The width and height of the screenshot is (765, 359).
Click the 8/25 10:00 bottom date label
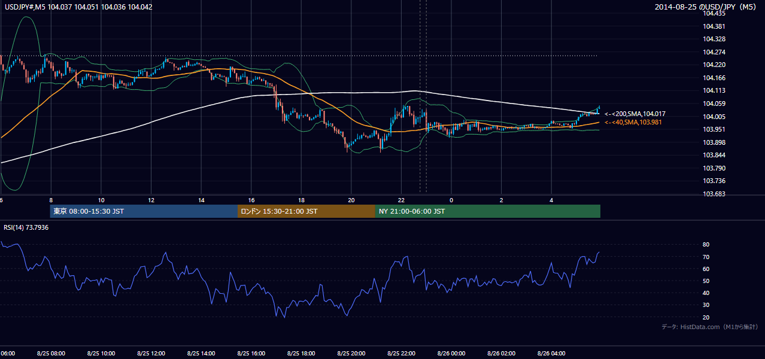[x=101, y=354]
